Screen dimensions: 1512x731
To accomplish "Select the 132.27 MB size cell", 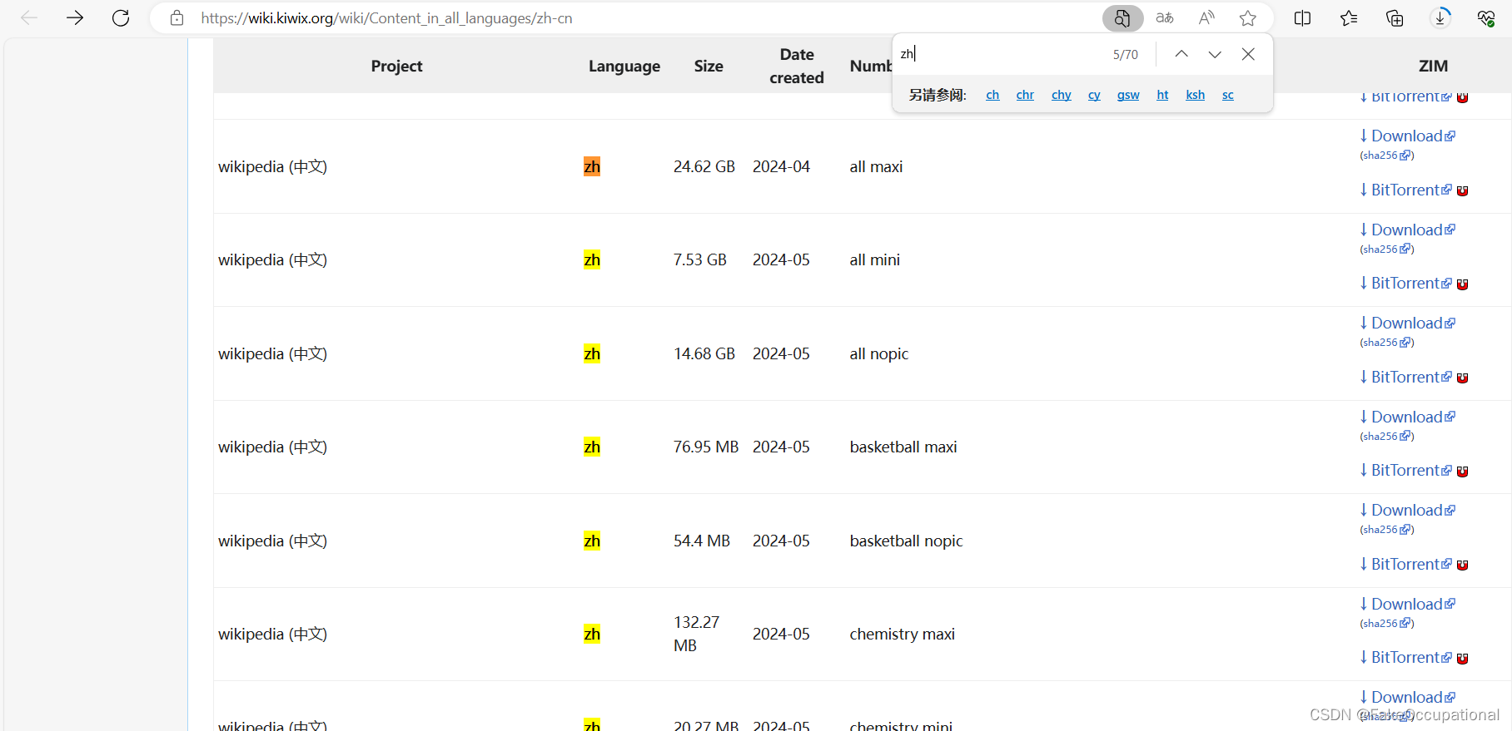I will 697,634.
